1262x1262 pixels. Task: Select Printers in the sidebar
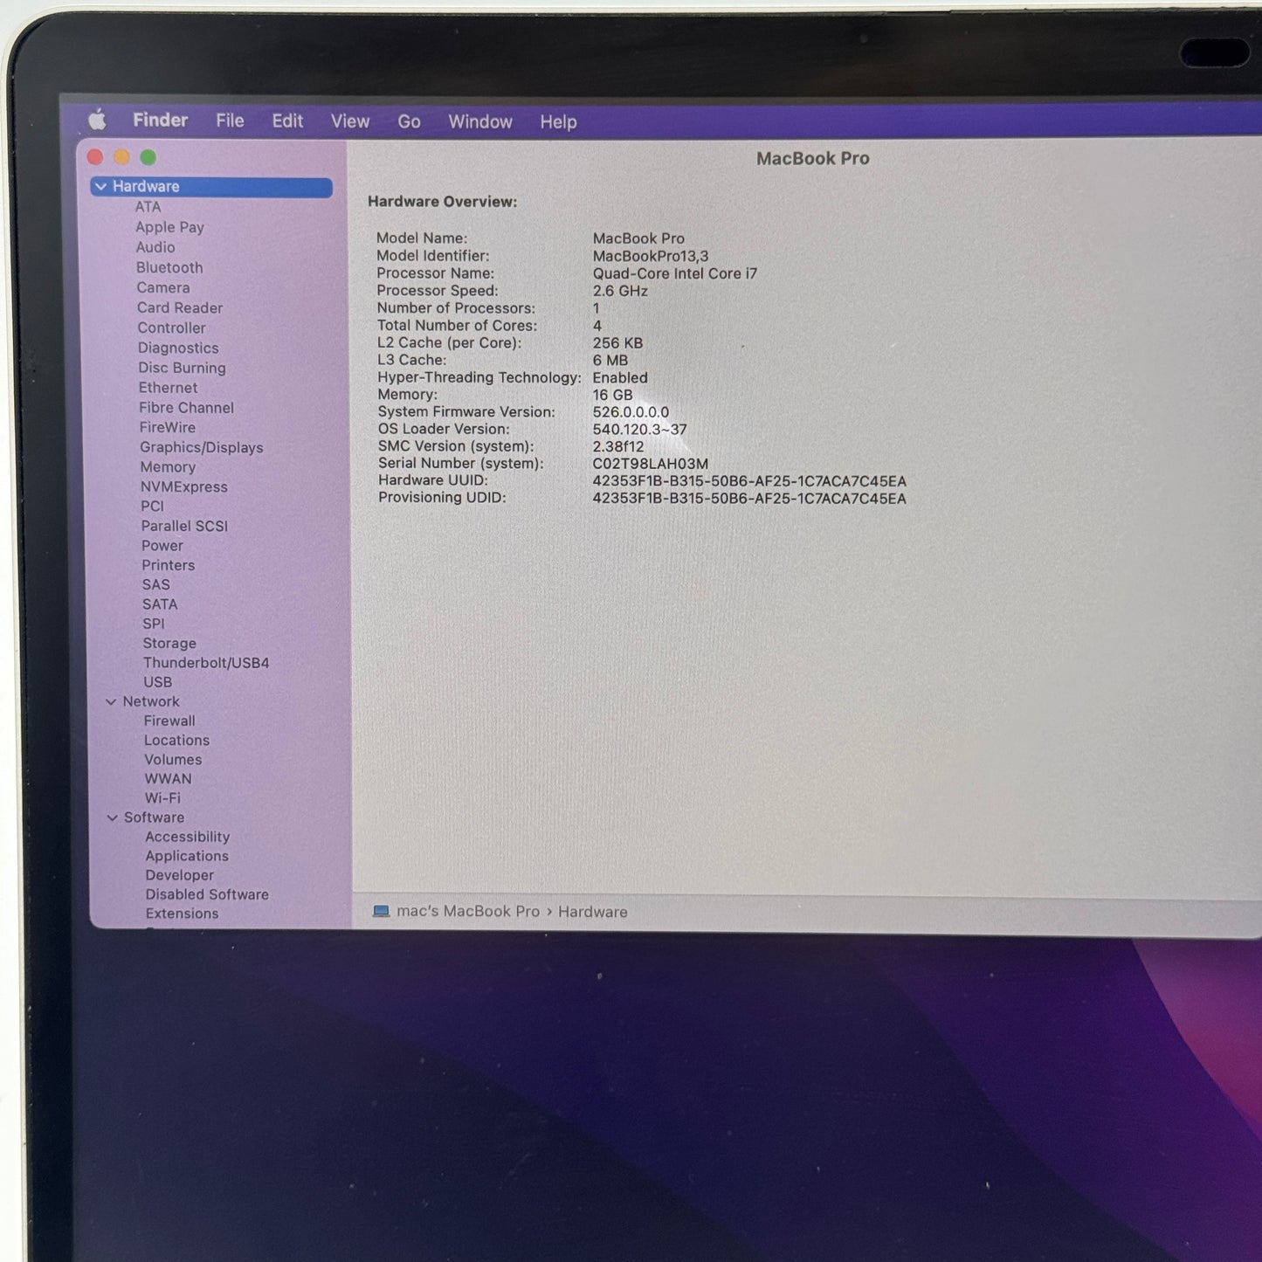click(169, 565)
